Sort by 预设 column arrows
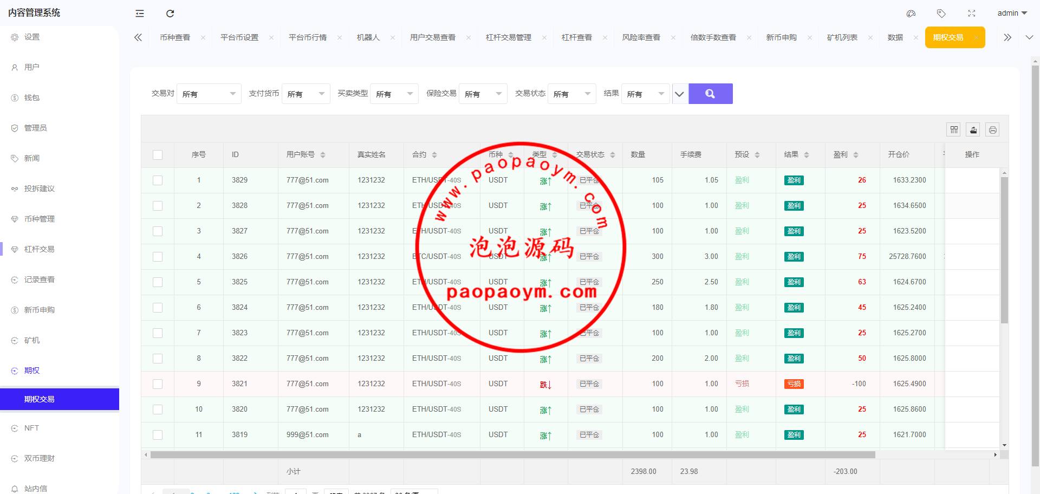The width and height of the screenshot is (1040, 494). click(757, 155)
